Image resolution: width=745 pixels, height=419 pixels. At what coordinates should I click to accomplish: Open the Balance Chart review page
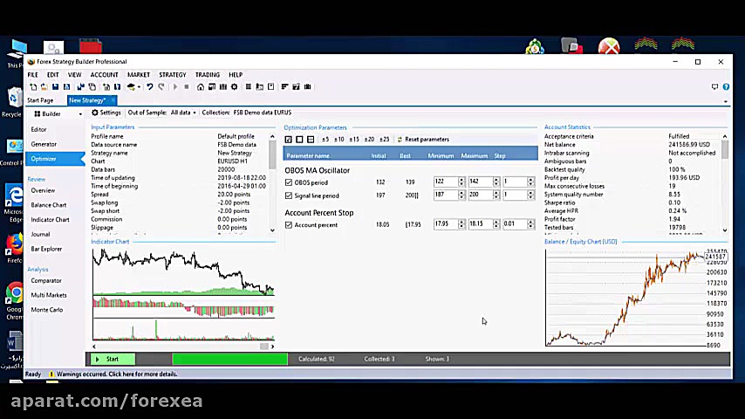click(49, 205)
